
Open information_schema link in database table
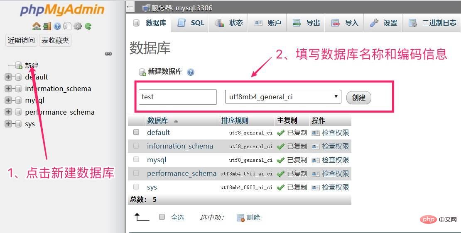[180, 146]
